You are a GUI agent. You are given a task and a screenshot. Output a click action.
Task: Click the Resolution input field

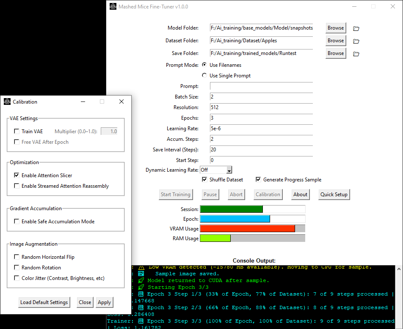pos(261,107)
